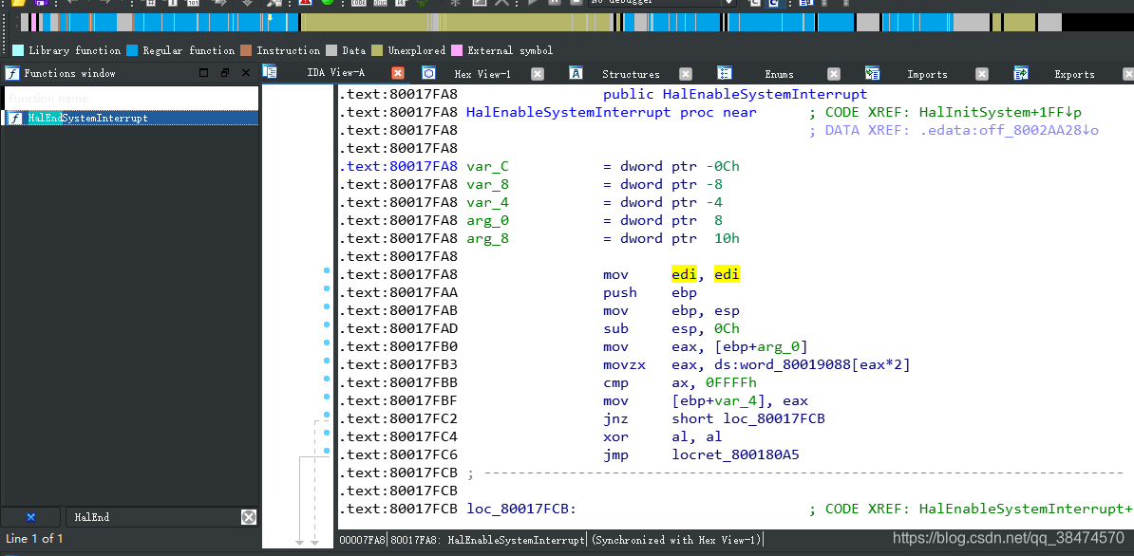Image resolution: width=1134 pixels, height=556 pixels.
Task: Maximize the Functions window panel
Action: pyautogui.click(x=204, y=73)
